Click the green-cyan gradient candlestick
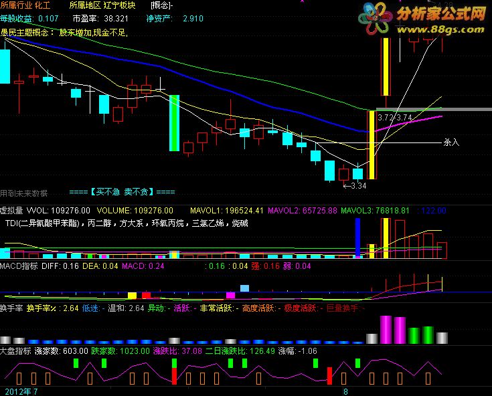The width and height of the screenshot is (492, 396). pyautogui.click(x=174, y=123)
